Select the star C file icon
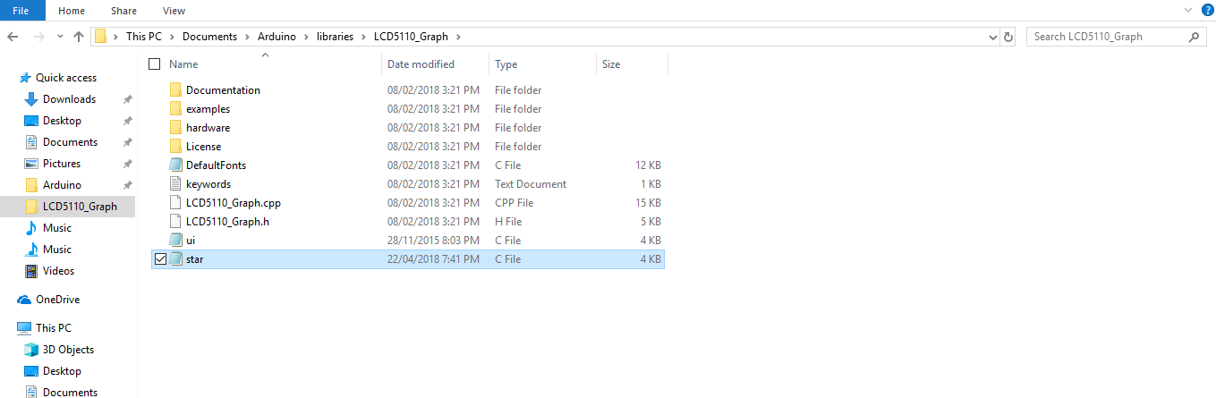 175,258
